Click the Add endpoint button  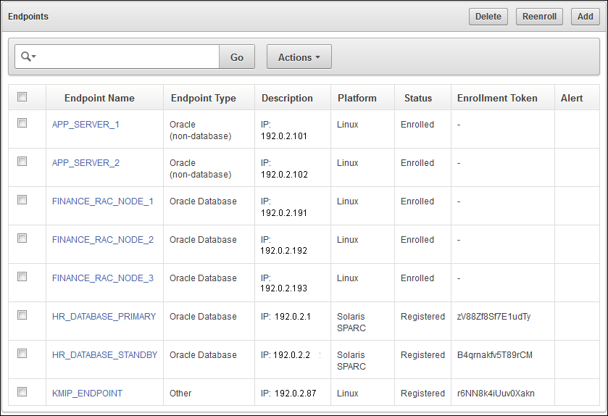[585, 17]
